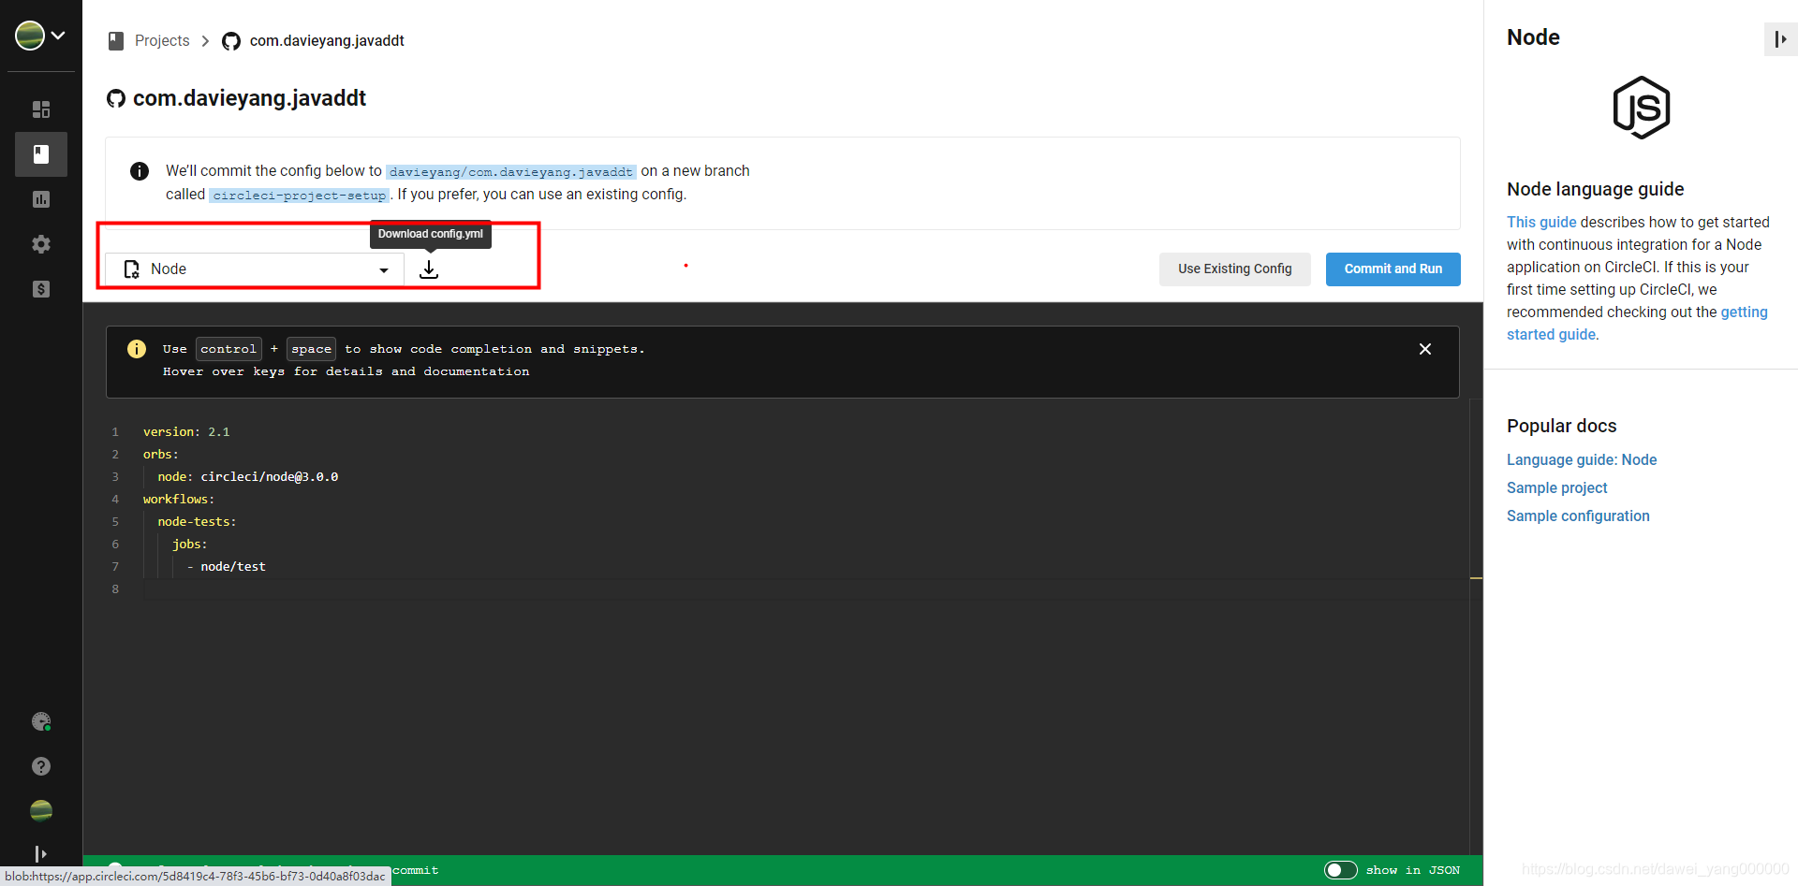Dismiss the code completion hint banner

click(x=1425, y=349)
